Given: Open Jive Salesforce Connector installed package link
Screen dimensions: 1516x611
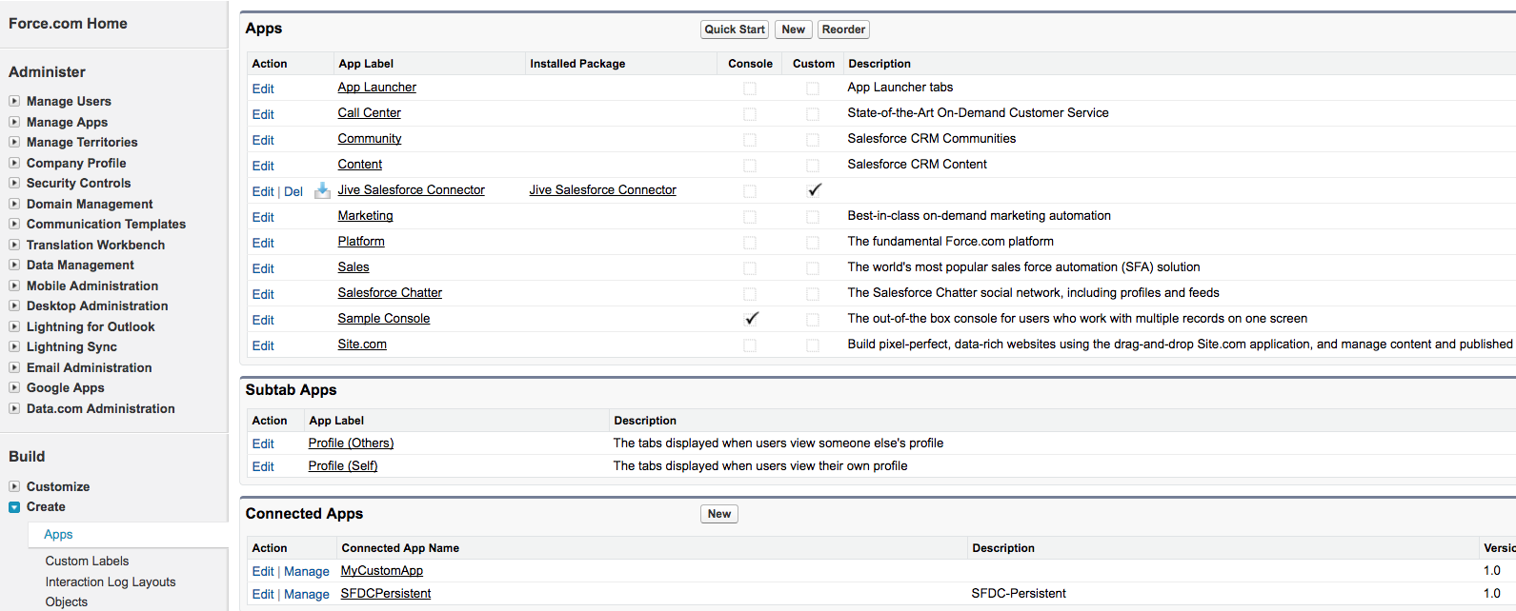Looking at the screenshot, I should pyautogui.click(x=603, y=189).
